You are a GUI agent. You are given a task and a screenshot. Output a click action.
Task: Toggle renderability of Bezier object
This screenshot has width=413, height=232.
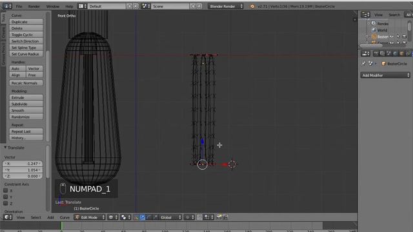tap(405, 37)
